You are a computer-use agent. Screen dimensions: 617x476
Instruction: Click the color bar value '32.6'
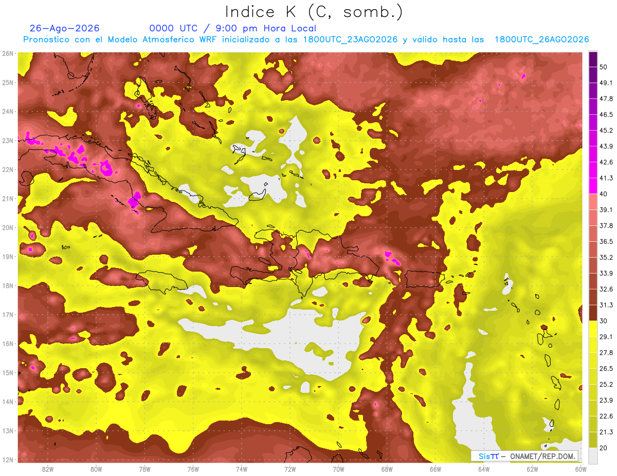tap(606, 289)
